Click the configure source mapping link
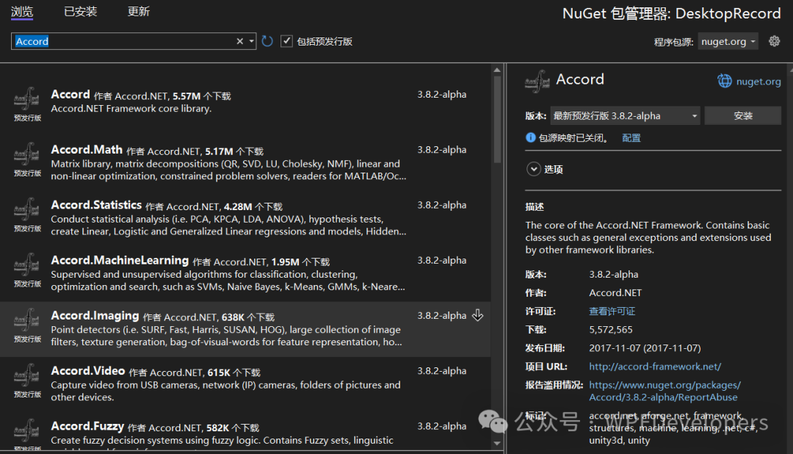The image size is (793, 454). click(631, 137)
